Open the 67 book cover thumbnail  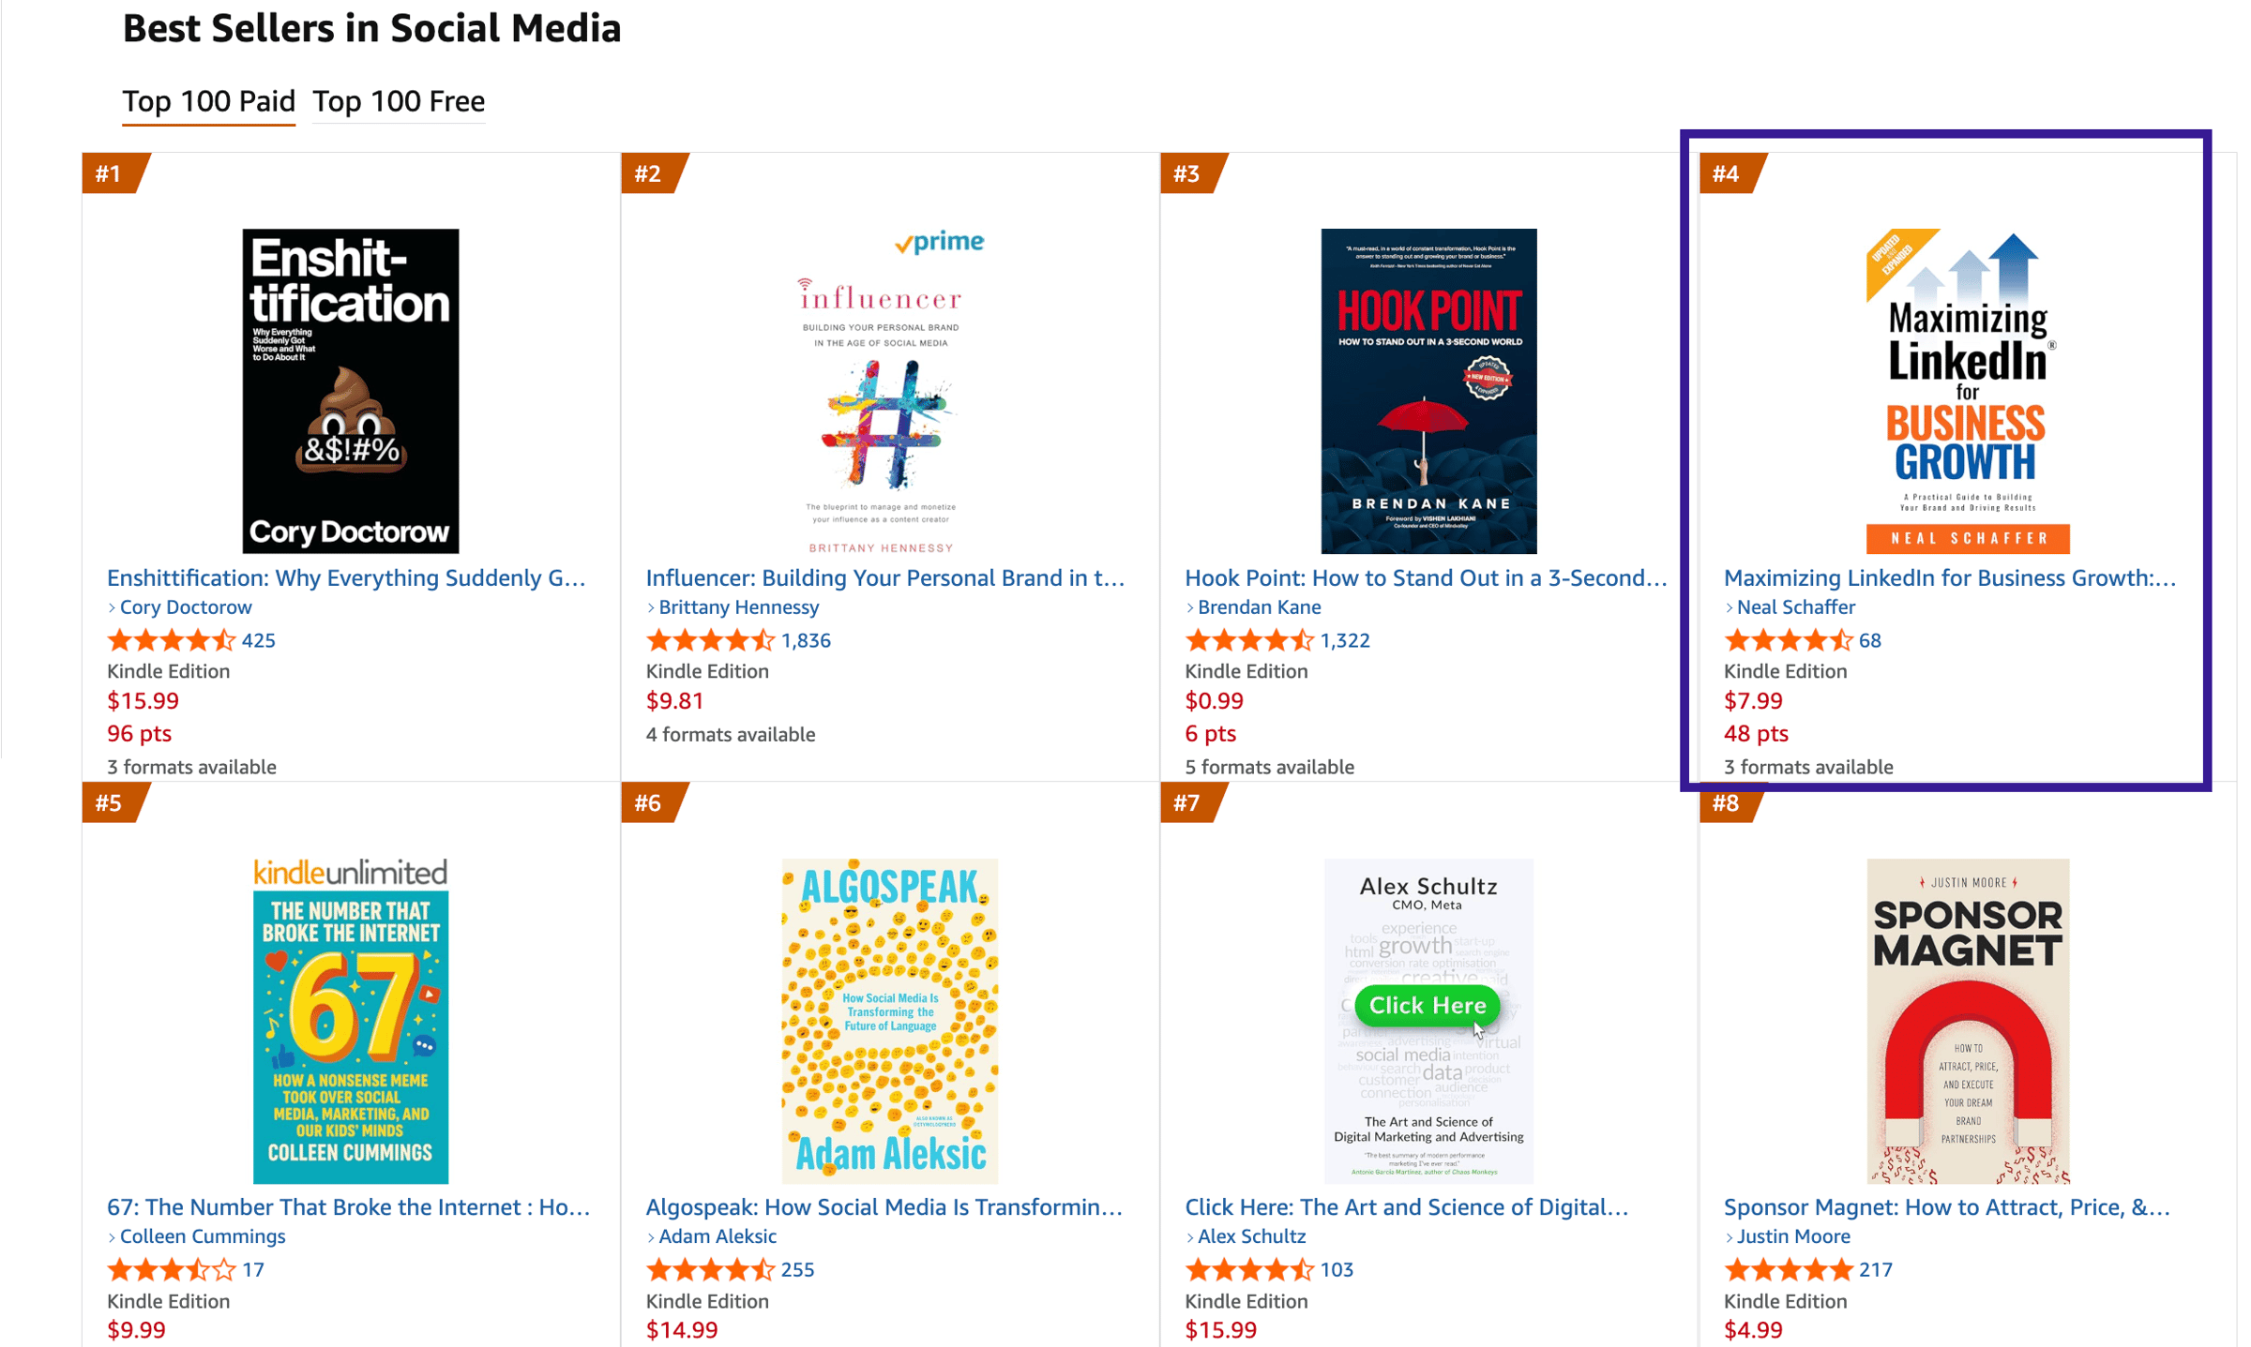point(350,1020)
